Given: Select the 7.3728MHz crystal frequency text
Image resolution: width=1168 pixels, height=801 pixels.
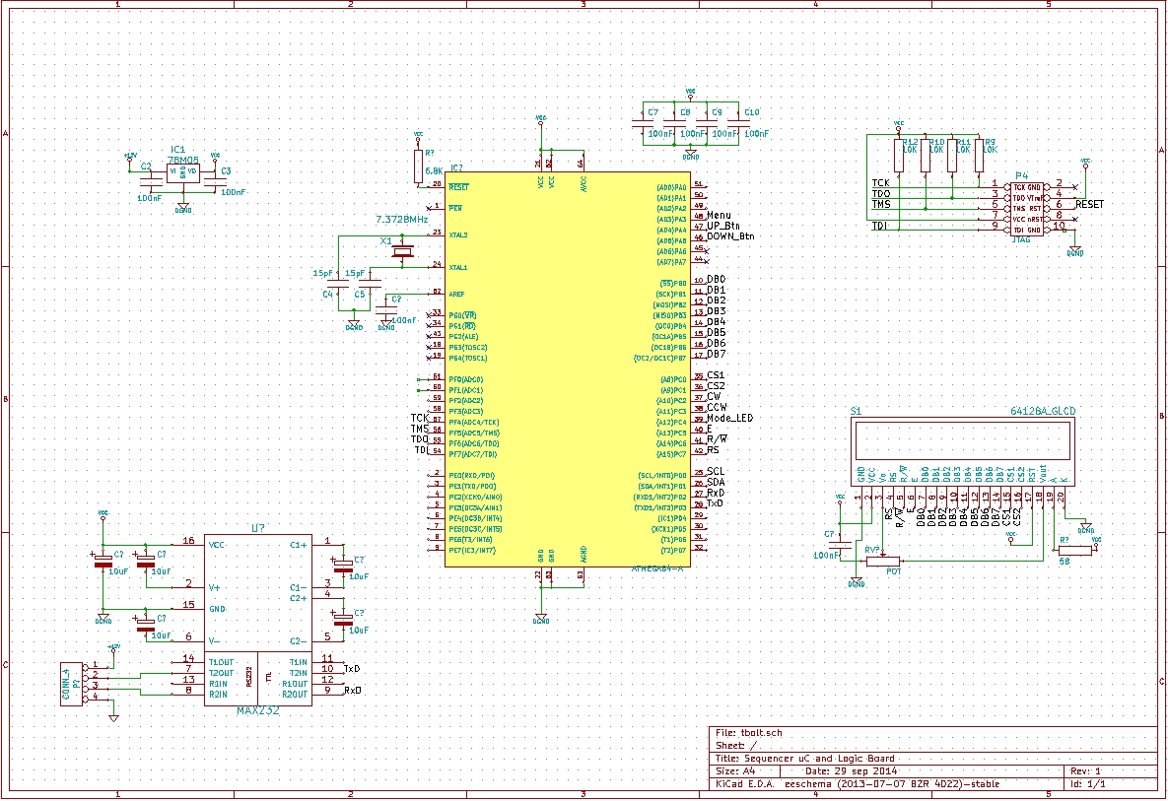Looking at the screenshot, I should point(401,219).
